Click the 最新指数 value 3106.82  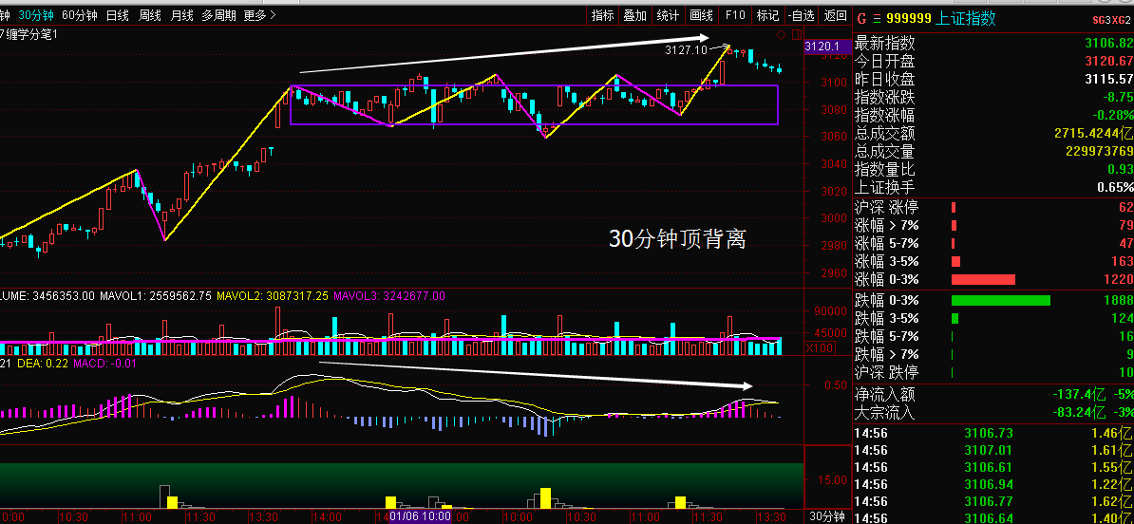coord(1108,44)
